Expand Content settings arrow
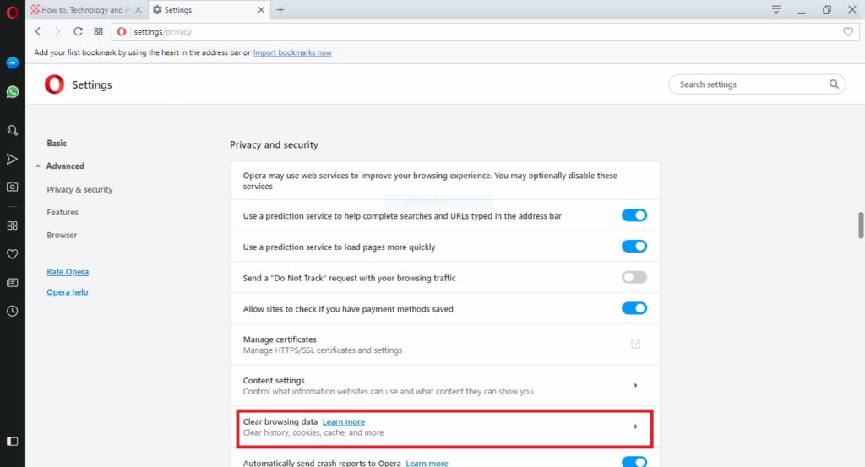Image resolution: width=865 pixels, height=467 pixels. pyautogui.click(x=635, y=385)
